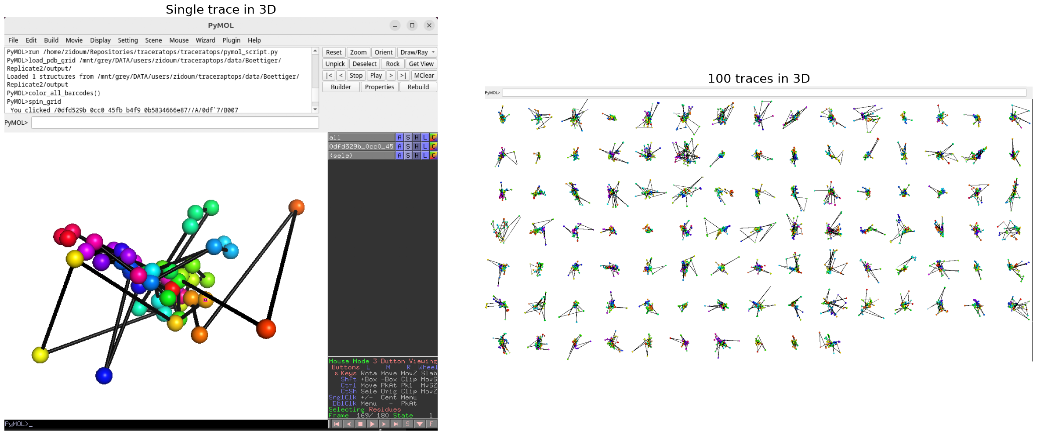Click the Orient button
Viewport: 1037px width, 435px height.
[x=384, y=52]
